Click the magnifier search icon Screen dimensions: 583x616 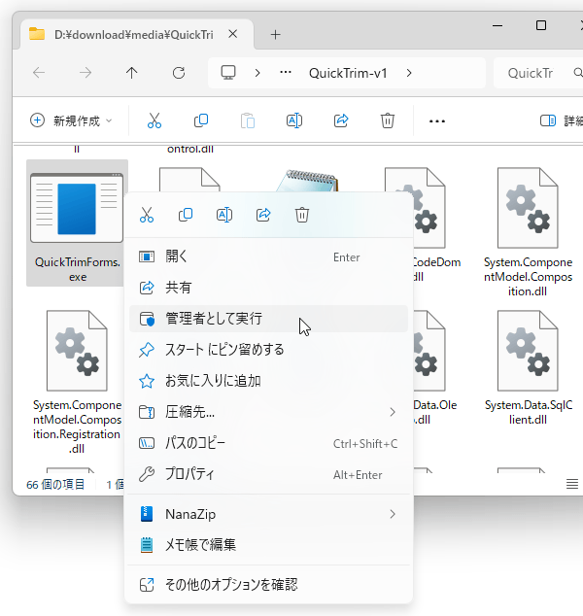coord(577,73)
